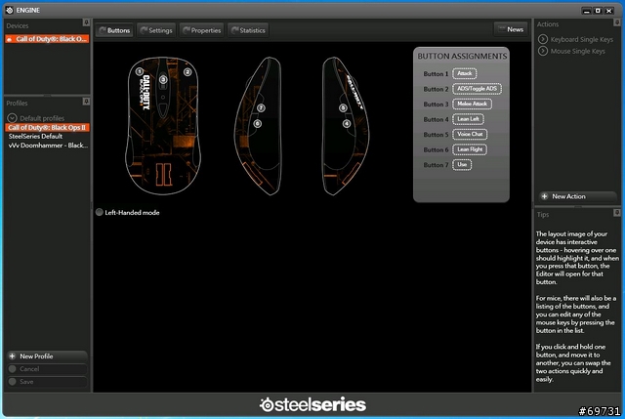Viewport: 625px width, 419px height.
Task: Select side button 7 marker on the mouse diagram
Action: (x=261, y=108)
